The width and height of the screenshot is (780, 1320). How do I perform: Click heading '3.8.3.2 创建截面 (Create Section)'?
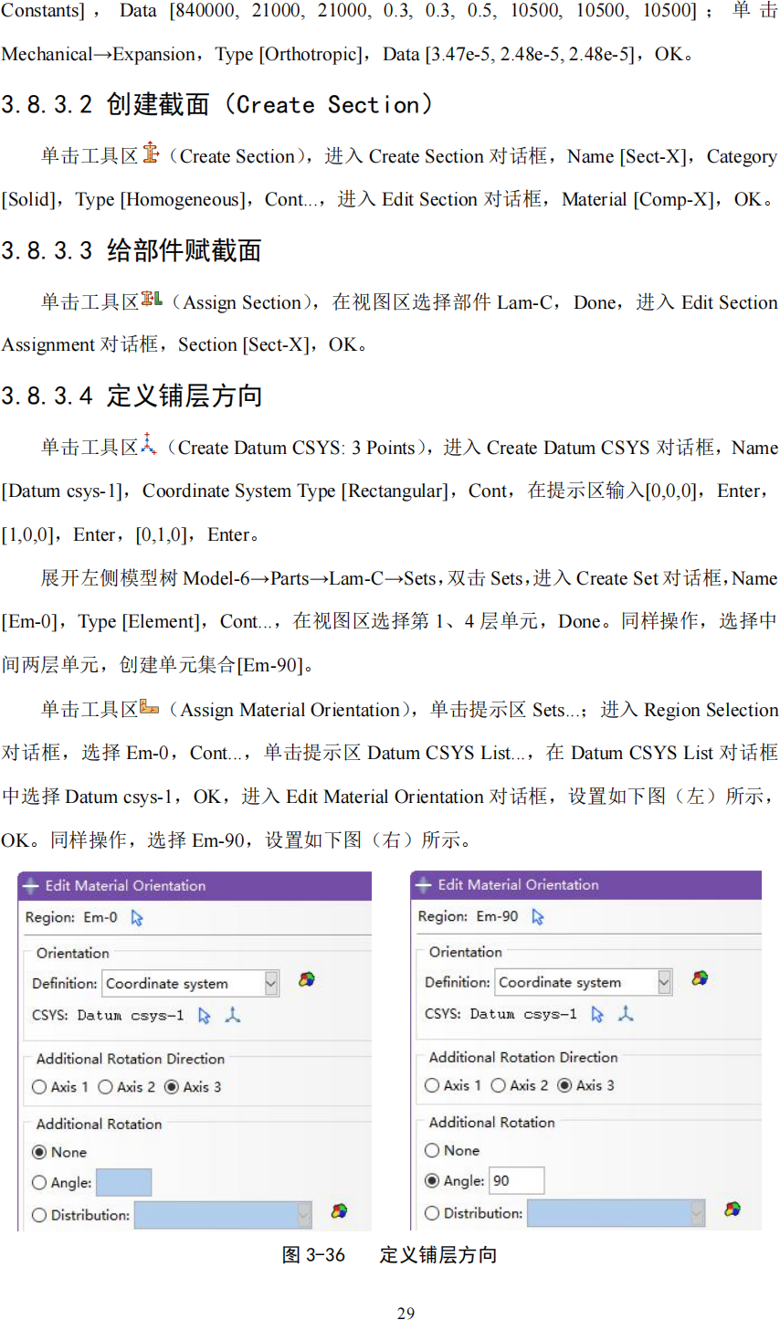pyautogui.click(x=216, y=104)
